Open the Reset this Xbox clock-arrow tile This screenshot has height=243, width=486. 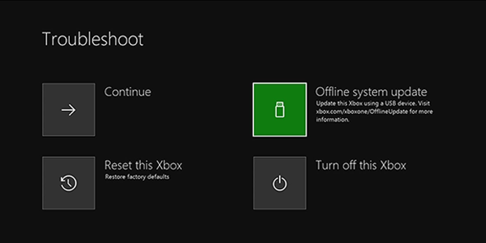[x=69, y=183]
